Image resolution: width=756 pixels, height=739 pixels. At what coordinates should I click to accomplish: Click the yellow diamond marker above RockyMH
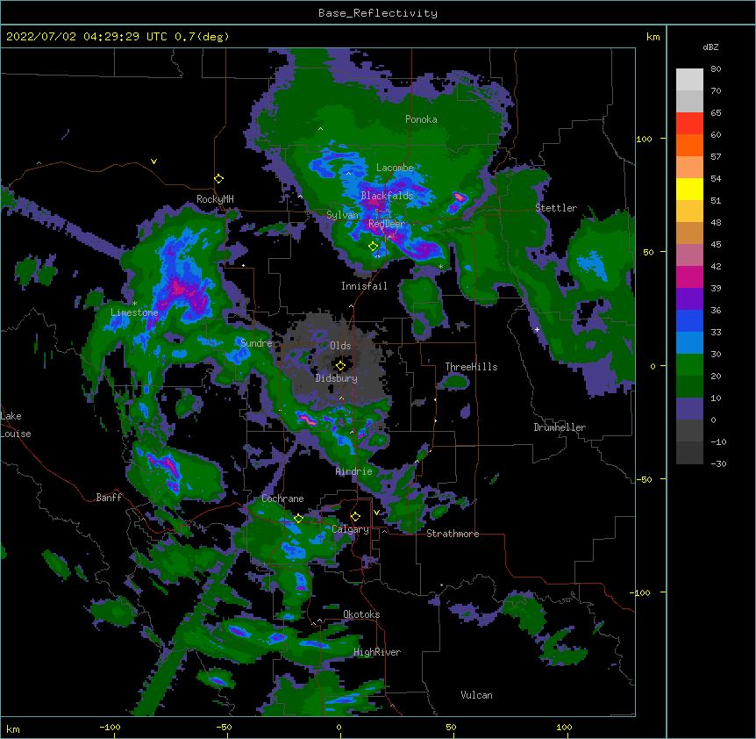(219, 178)
